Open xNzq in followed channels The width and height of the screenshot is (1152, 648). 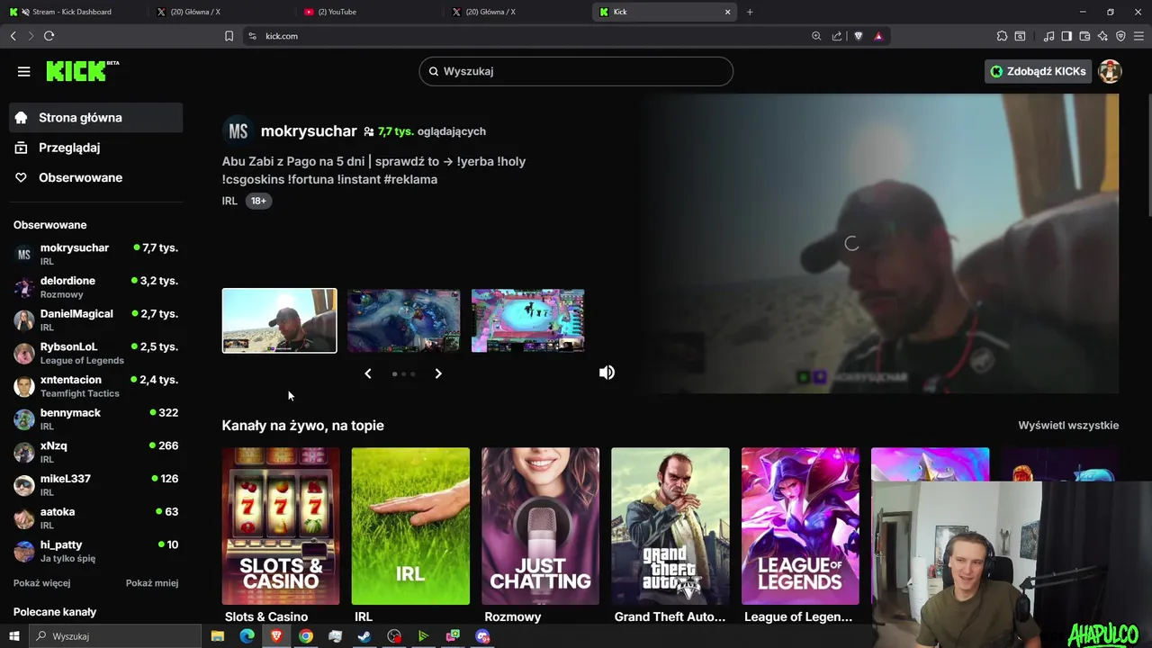(x=96, y=452)
